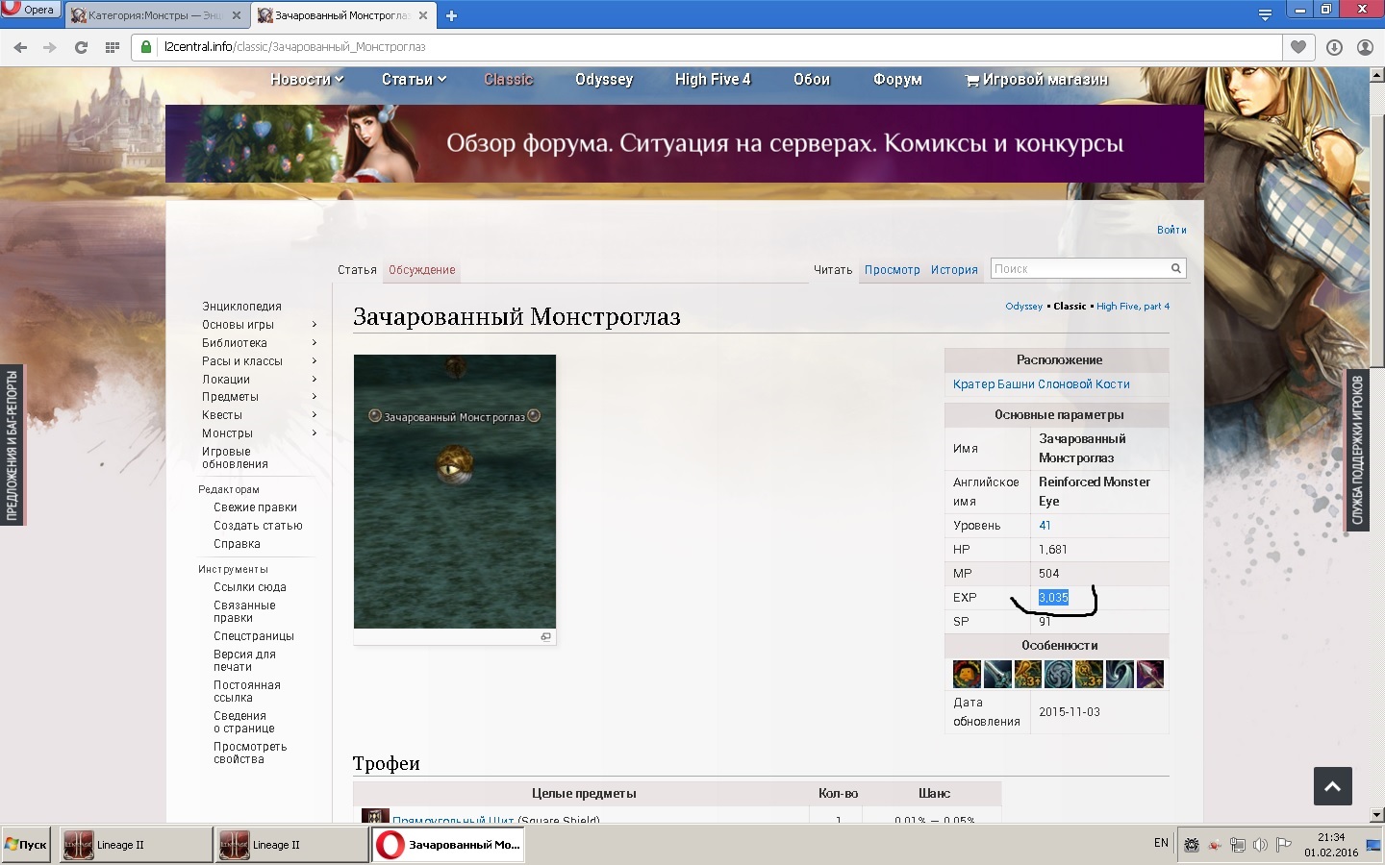Go back using the browser back arrow
The width and height of the screenshot is (1385, 865).
(x=20, y=47)
